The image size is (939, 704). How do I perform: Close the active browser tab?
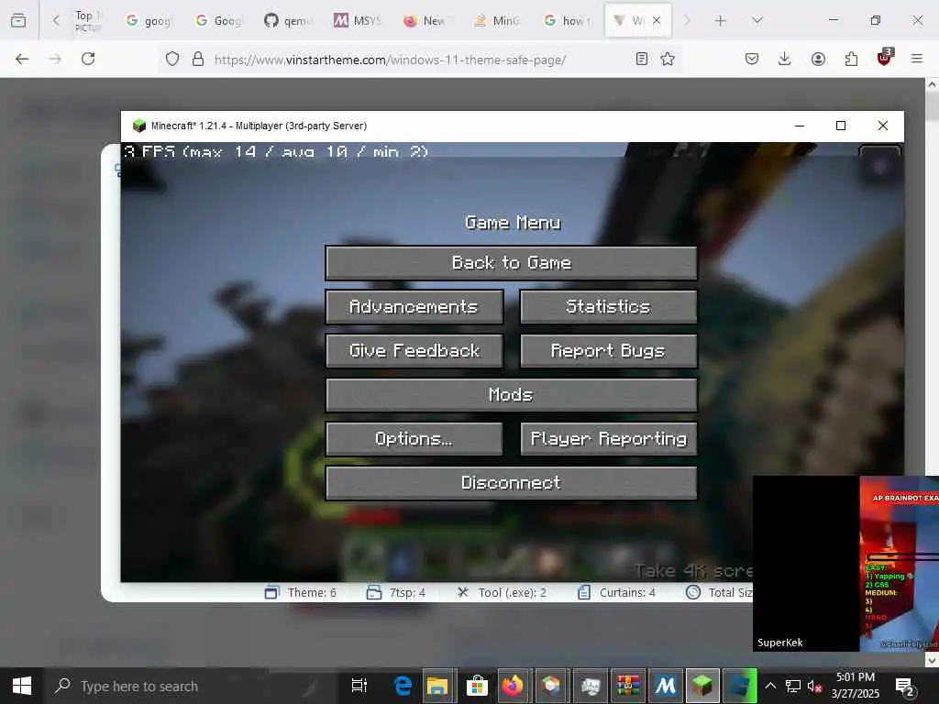pos(657,20)
